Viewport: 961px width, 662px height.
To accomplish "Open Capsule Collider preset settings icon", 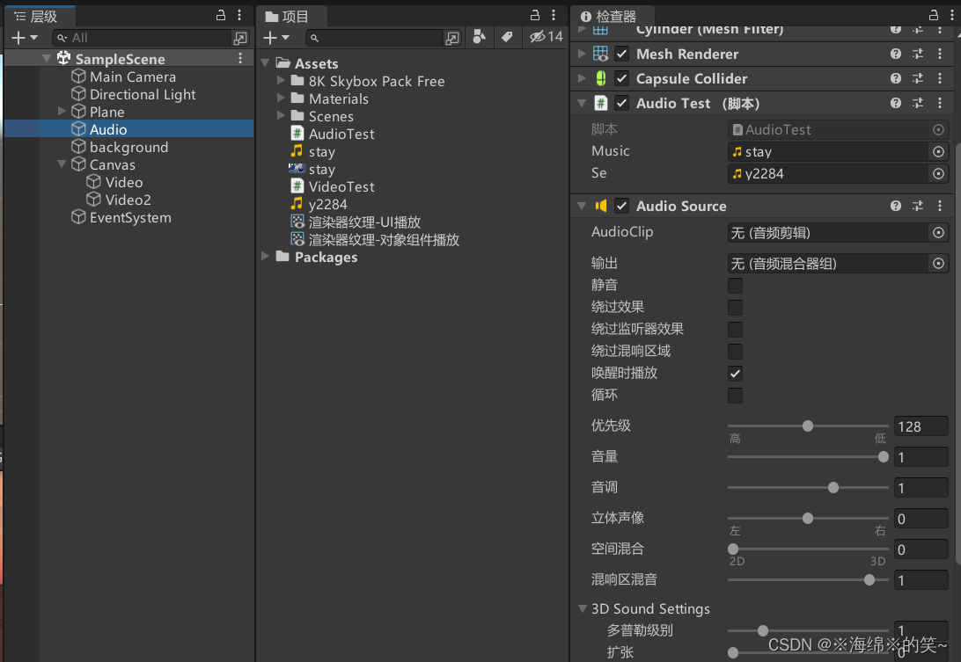I will (918, 78).
